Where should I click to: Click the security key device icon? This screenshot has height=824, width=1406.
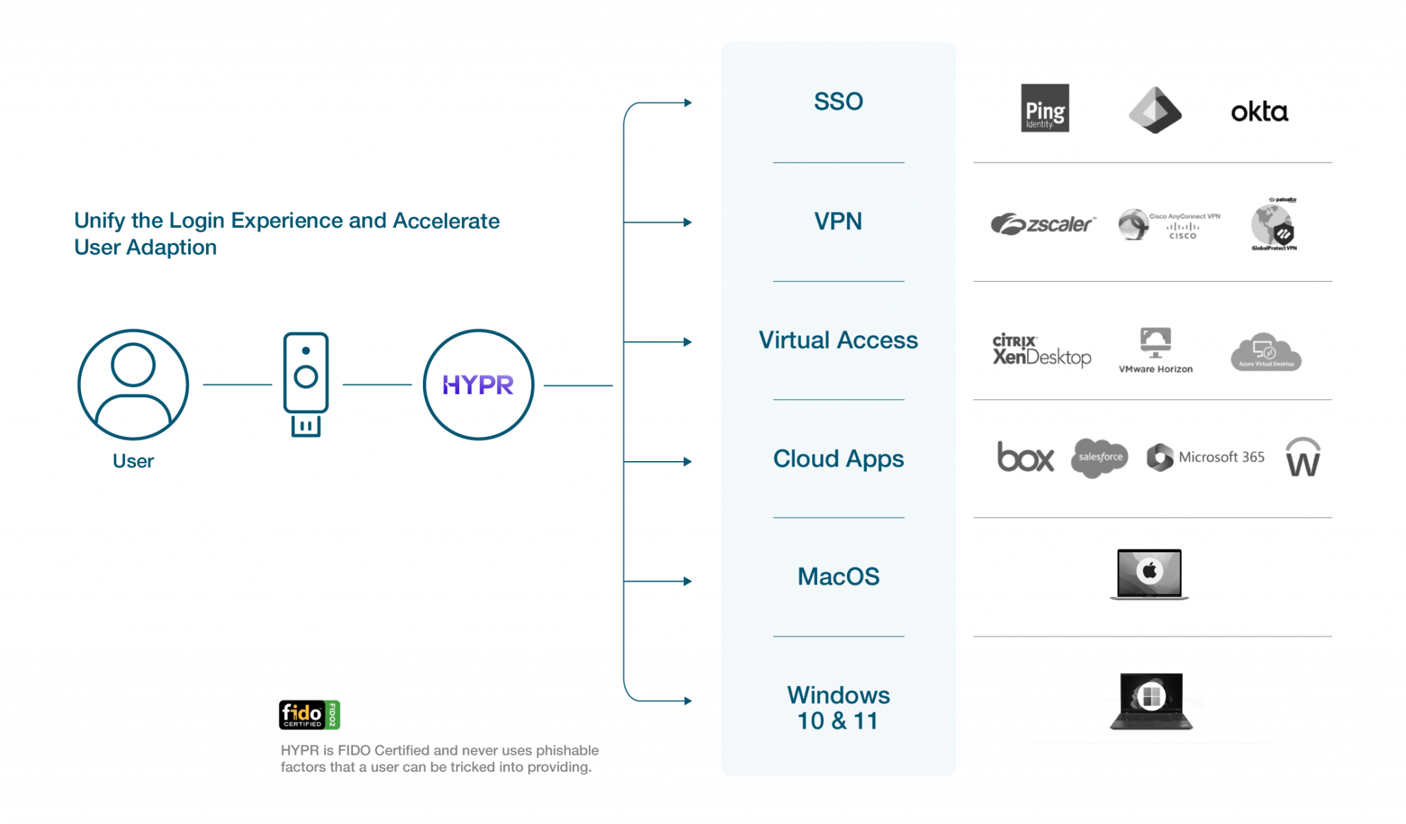coord(306,384)
